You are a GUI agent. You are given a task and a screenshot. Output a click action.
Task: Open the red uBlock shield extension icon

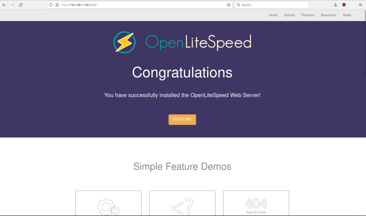click(x=344, y=5)
